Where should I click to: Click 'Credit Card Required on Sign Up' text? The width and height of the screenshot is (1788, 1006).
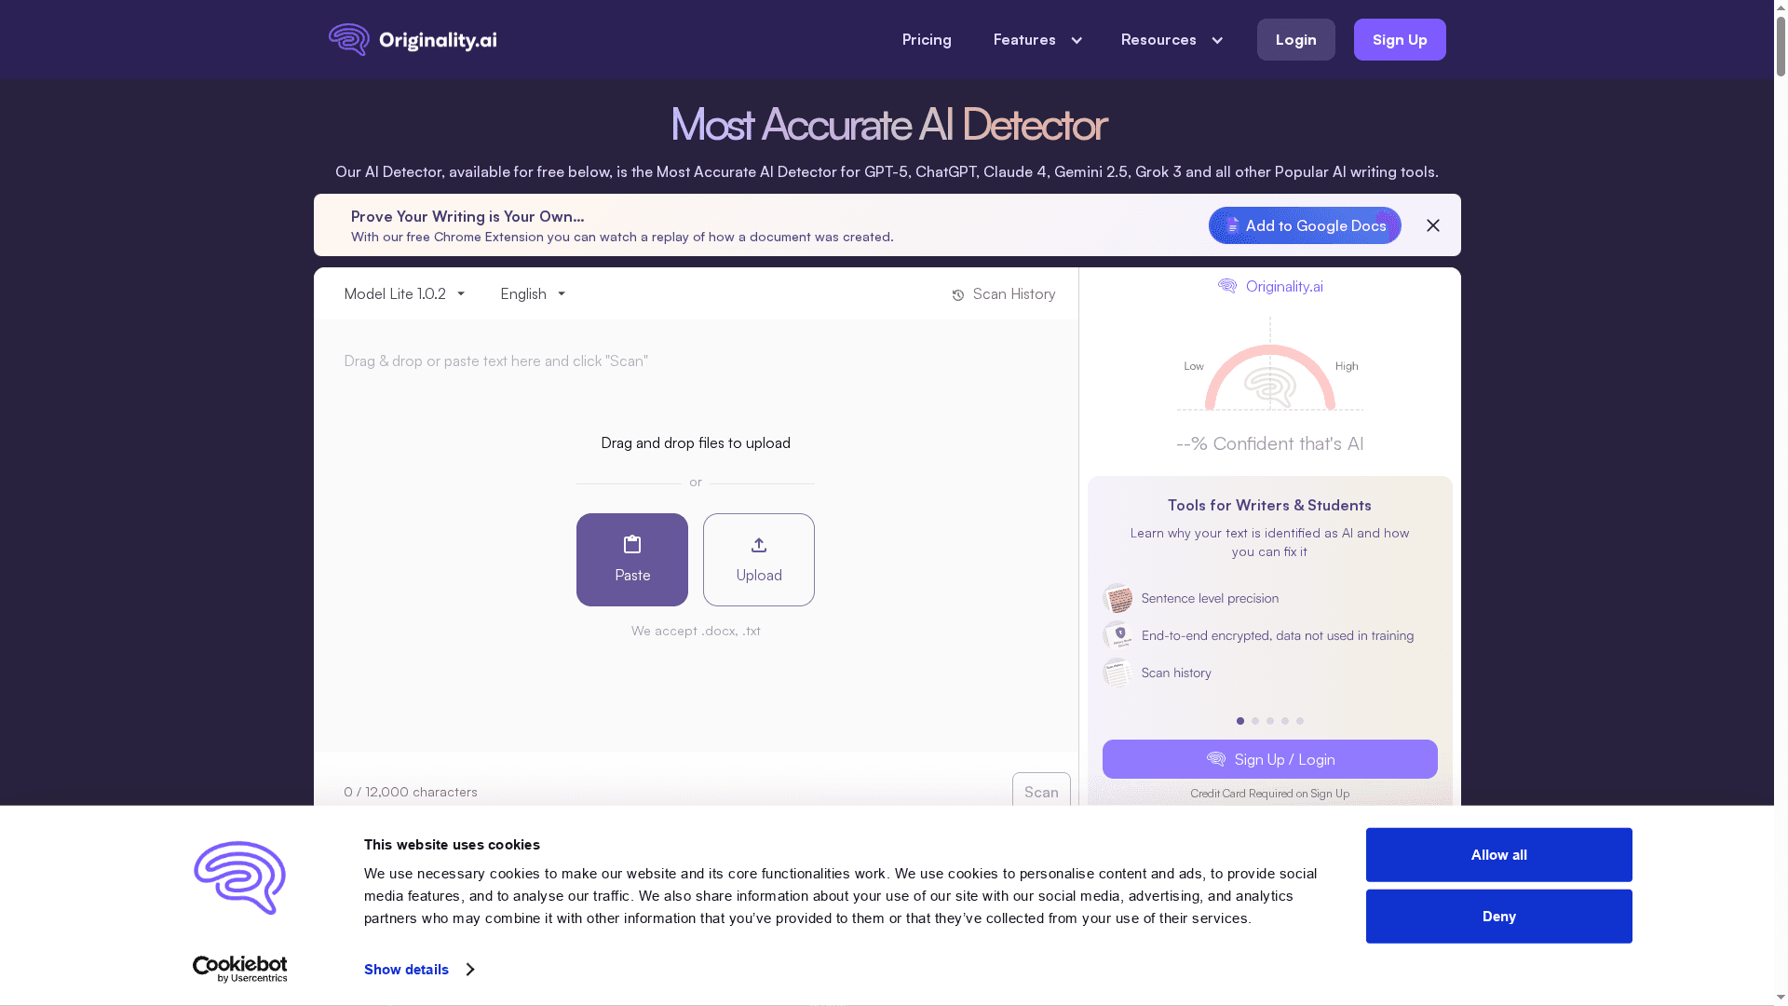[1269, 794]
